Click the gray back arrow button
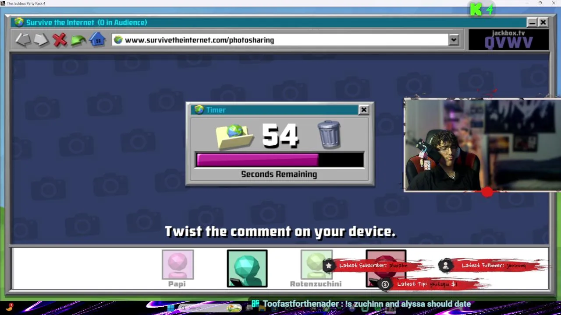Viewport: 561px width, 315px height. (23, 40)
